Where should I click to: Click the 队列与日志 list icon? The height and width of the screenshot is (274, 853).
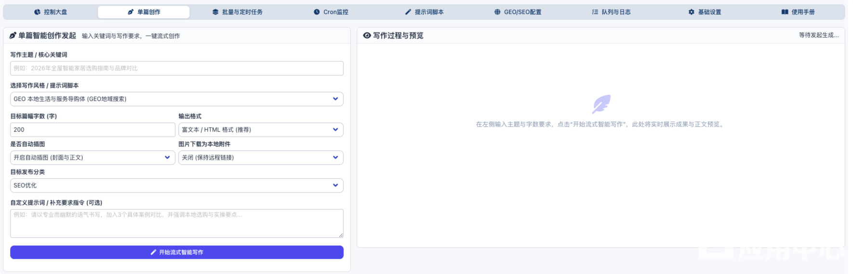tap(595, 12)
